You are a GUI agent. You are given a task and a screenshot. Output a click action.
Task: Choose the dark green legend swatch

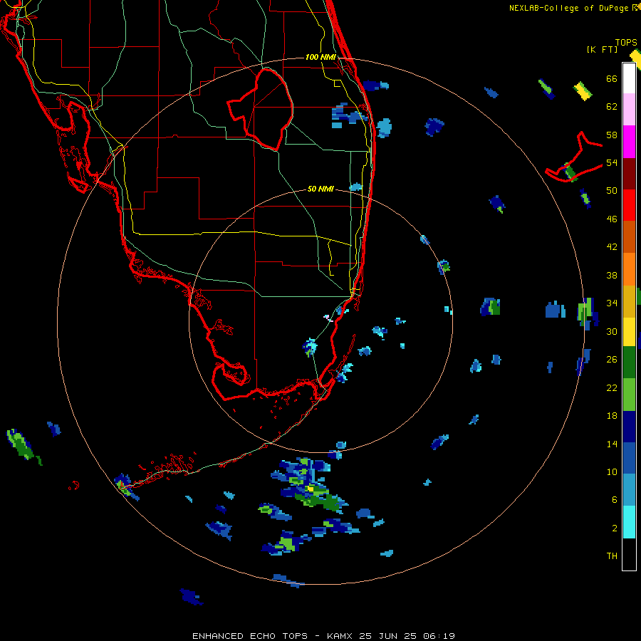pos(629,363)
